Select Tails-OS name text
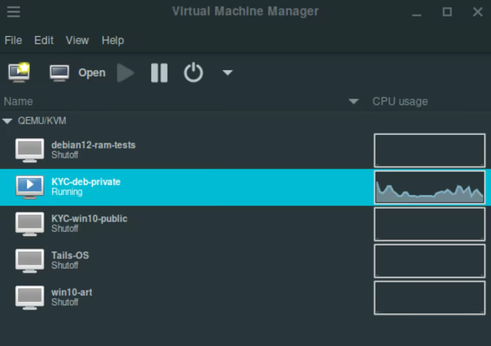This screenshot has height=346, width=491. point(70,255)
